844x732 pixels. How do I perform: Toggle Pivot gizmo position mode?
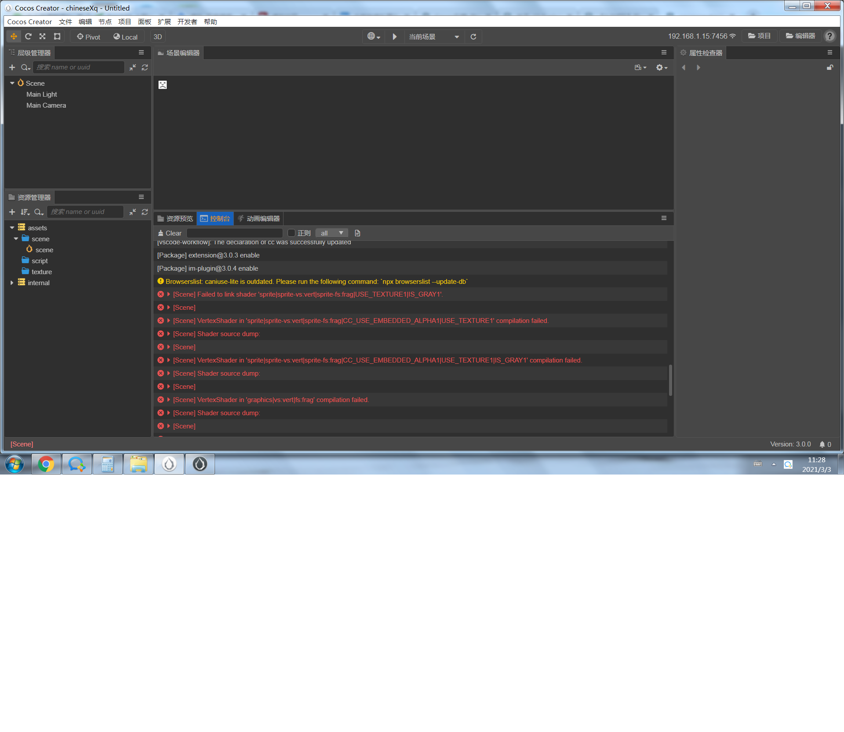point(88,37)
